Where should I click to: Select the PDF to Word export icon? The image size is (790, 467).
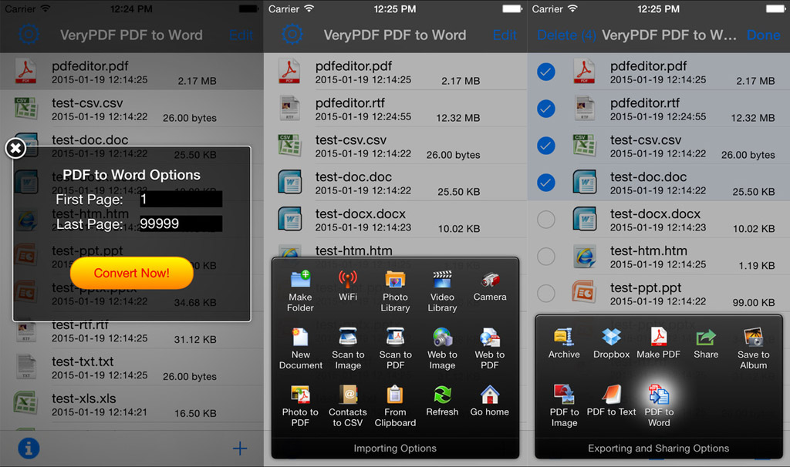pos(659,404)
